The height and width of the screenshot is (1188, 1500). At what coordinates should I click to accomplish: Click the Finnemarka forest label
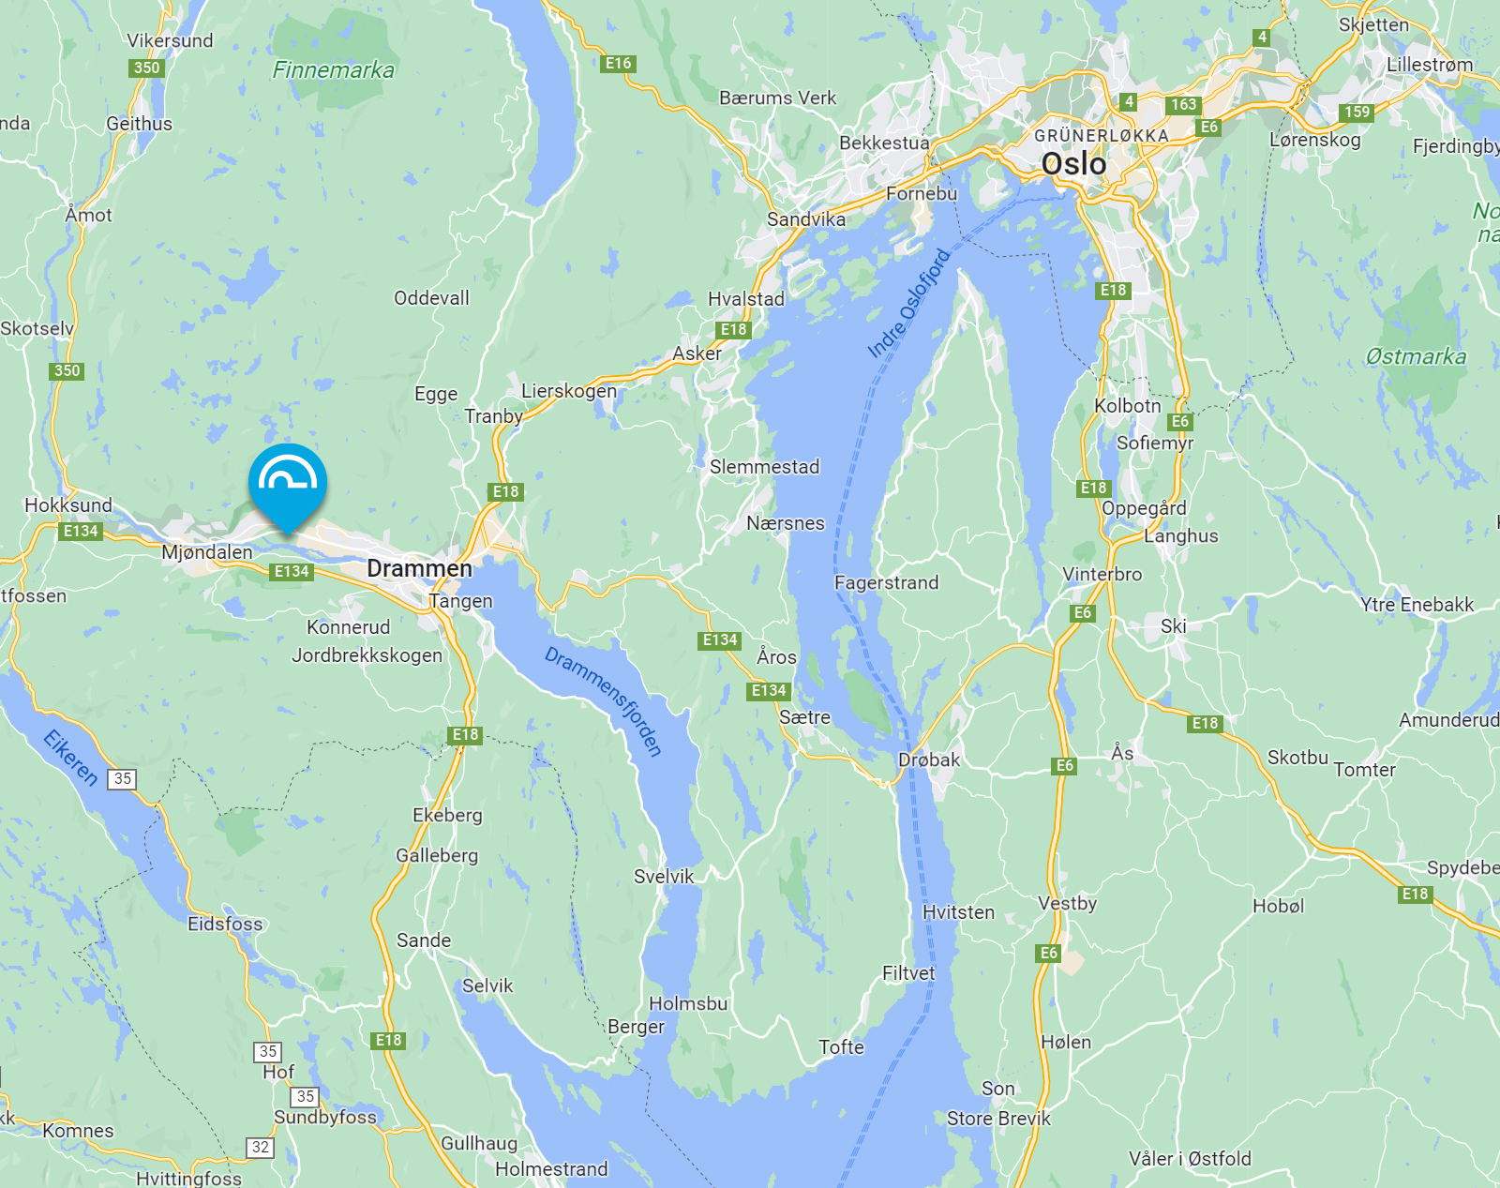click(334, 69)
